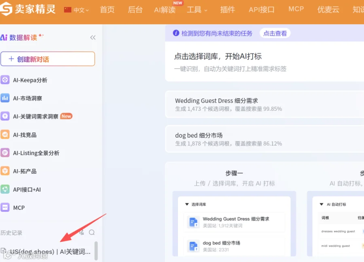Open MCP from the sidebar list
Viewport: 364px width, 262px height.
click(19, 208)
